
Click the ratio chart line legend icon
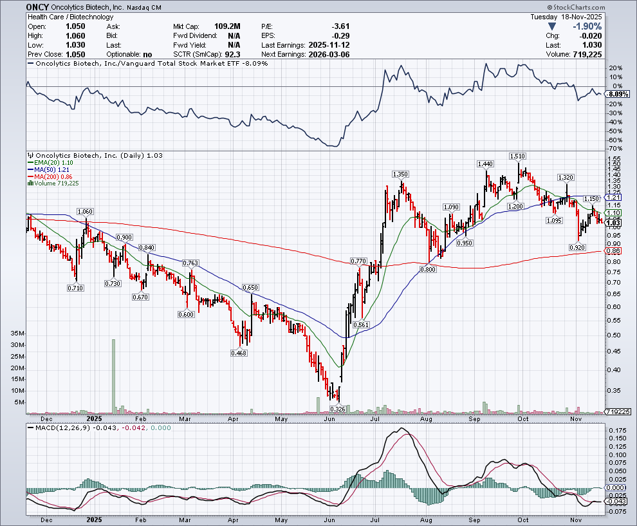(x=32, y=64)
